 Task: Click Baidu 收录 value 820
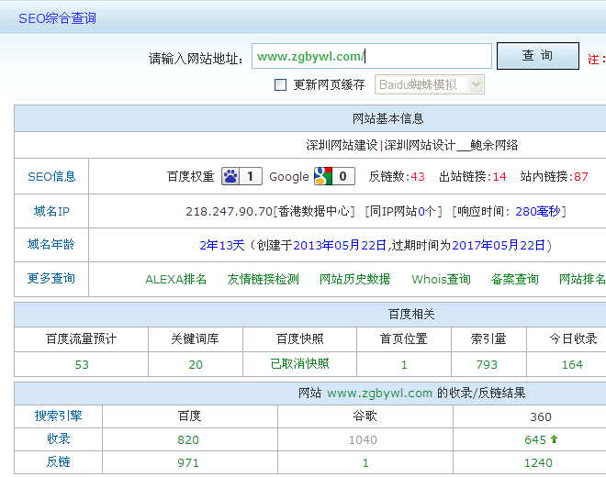(188, 439)
